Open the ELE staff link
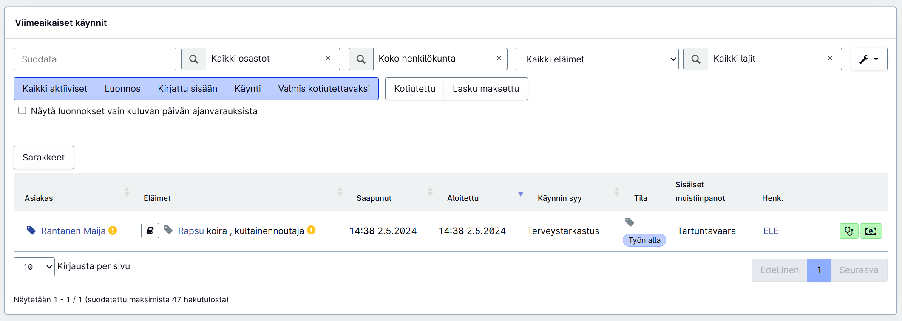This screenshot has height=321, width=902. pyautogui.click(x=771, y=231)
